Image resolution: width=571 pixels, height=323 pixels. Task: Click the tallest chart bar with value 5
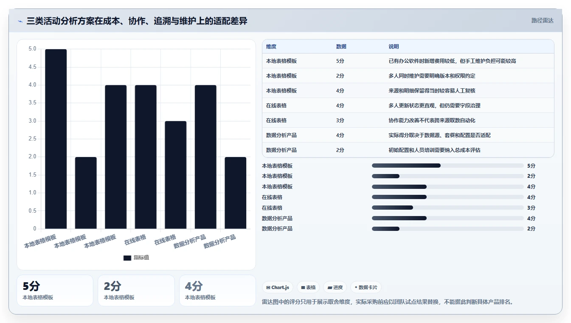[x=56, y=139]
